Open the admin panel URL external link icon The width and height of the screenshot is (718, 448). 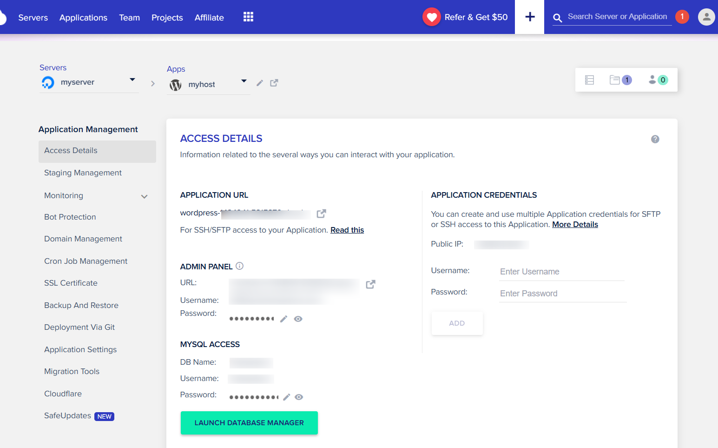click(370, 284)
